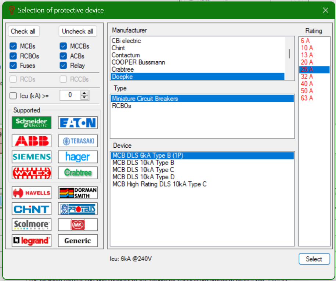
Task: Select COOPER Bussmann manufacturer
Action: pyautogui.click(x=198, y=62)
